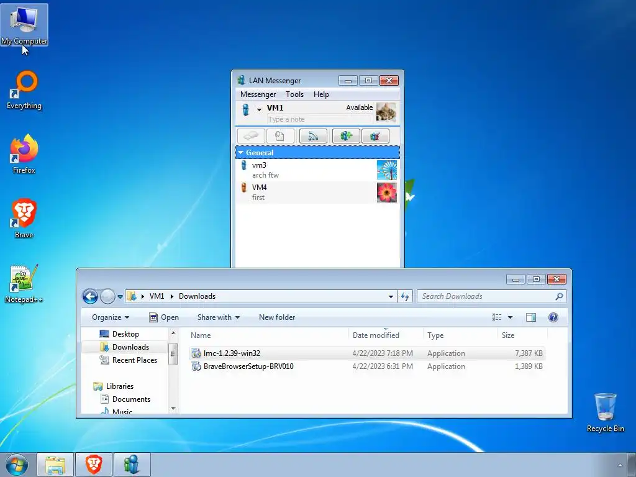Click the change view icon
636x477 pixels.
point(497,317)
